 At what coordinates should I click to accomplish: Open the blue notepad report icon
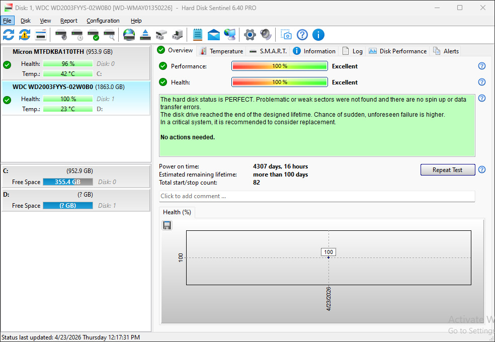click(x=198, y=35)
